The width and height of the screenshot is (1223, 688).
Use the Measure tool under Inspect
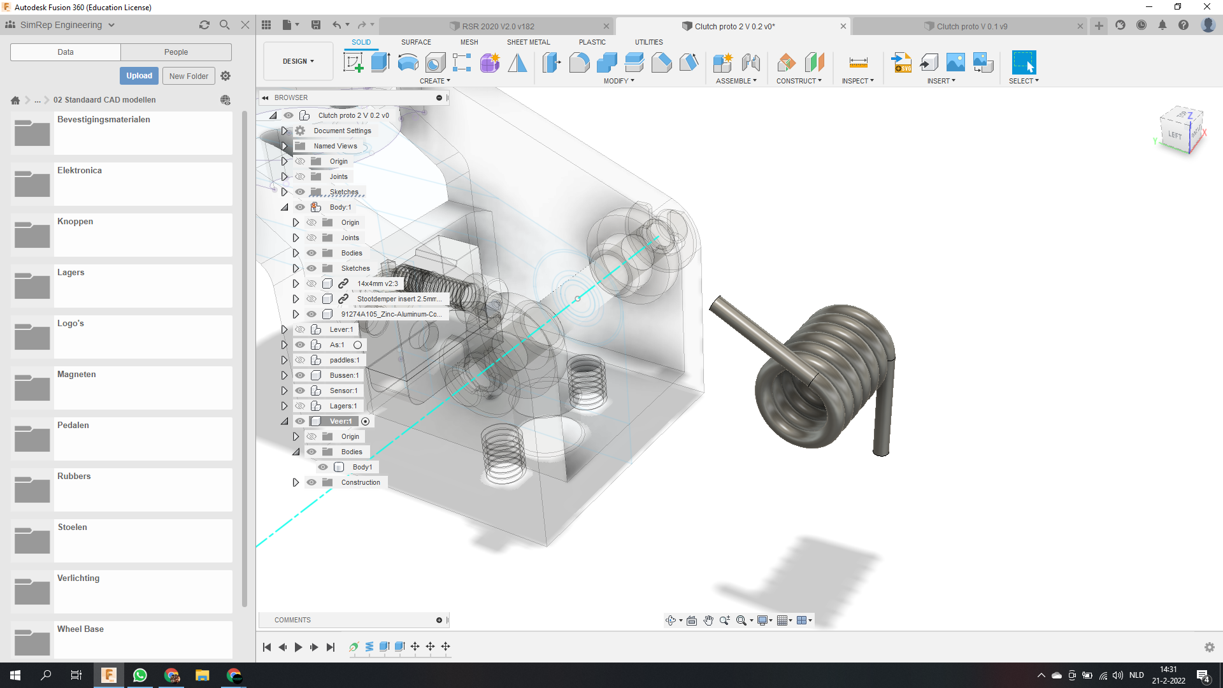click(x=858, y=63)
